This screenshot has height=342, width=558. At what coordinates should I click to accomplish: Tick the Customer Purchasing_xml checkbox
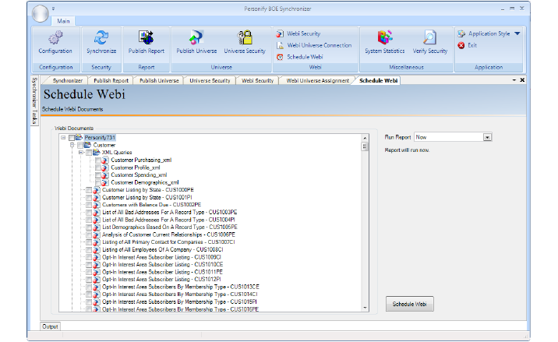click(98, 160)
